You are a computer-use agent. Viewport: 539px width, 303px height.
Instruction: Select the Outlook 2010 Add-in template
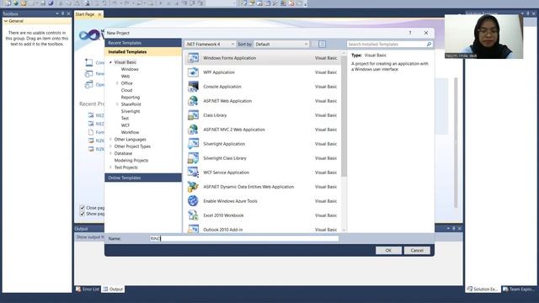[263, 229]
